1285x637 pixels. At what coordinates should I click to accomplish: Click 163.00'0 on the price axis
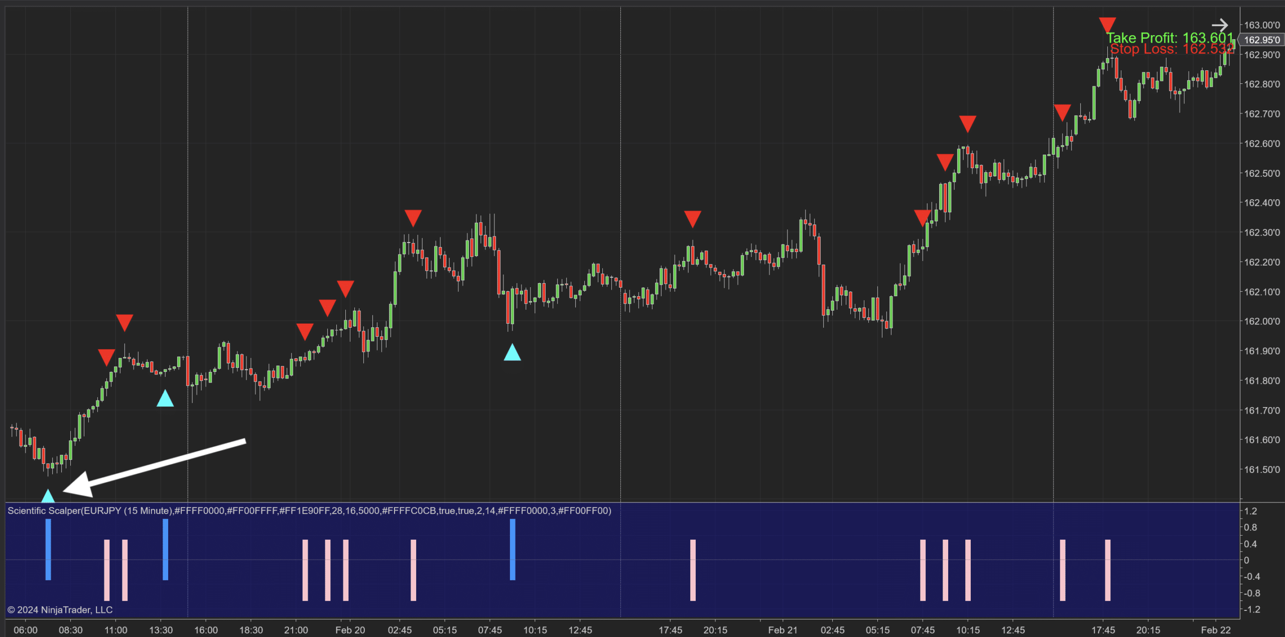(x=1262, y=25)
